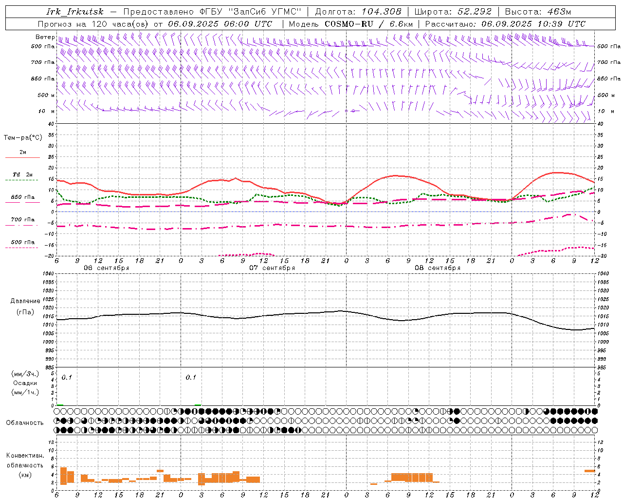Image resolution: width=623 pixels, height=499 pixels.
Task: Click the 'Облачность' cloud cover row label
Action: coord(25,423)
